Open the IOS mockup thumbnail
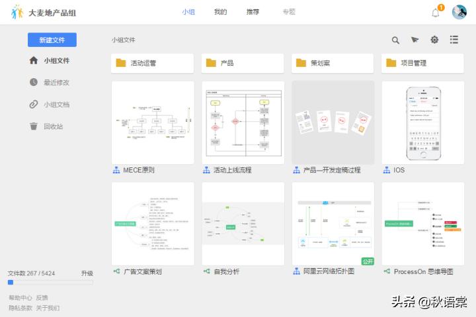Screen dimensions: 476x317 tap(423, 122)
